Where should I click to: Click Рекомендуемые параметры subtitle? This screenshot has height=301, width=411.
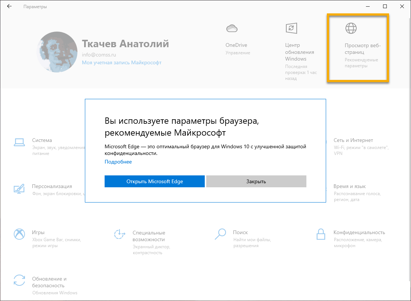tap(361, 63)
